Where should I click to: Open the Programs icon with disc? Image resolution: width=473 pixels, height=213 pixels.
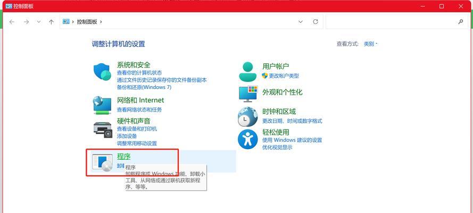pyautogui.click(x=103, y=163)
